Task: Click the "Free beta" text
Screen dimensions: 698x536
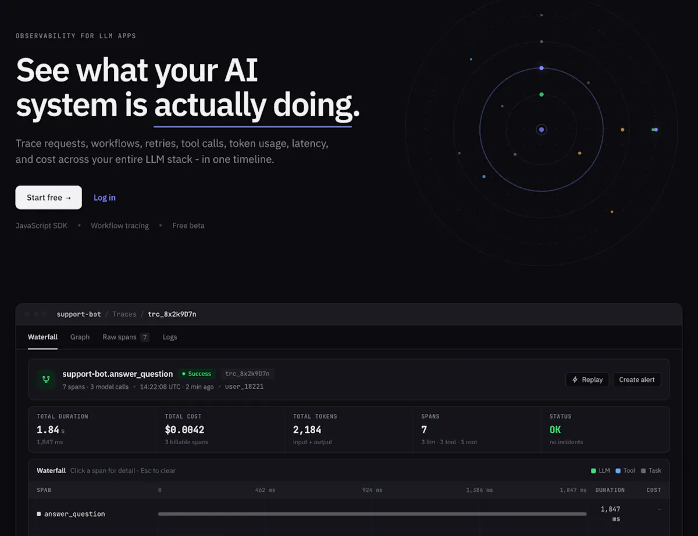Action: click(188, 226)
